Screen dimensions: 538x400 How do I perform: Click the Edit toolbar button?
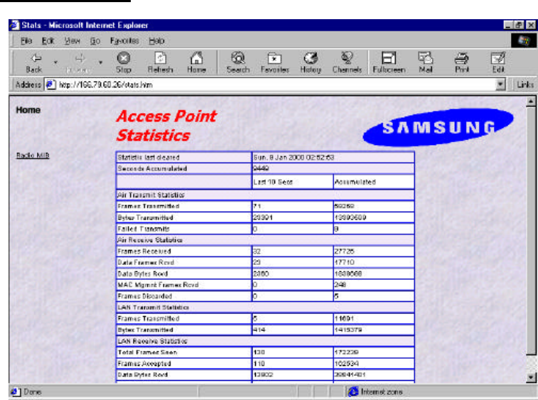point(498,63)
